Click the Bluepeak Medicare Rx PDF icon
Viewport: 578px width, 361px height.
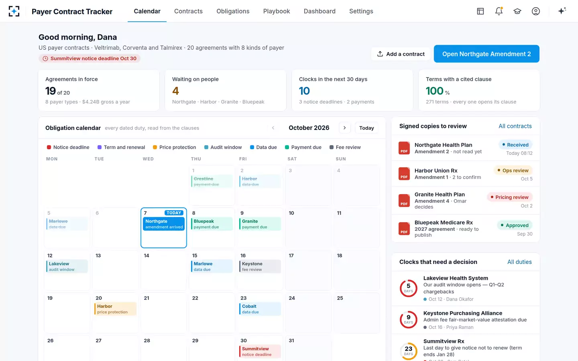404,229
